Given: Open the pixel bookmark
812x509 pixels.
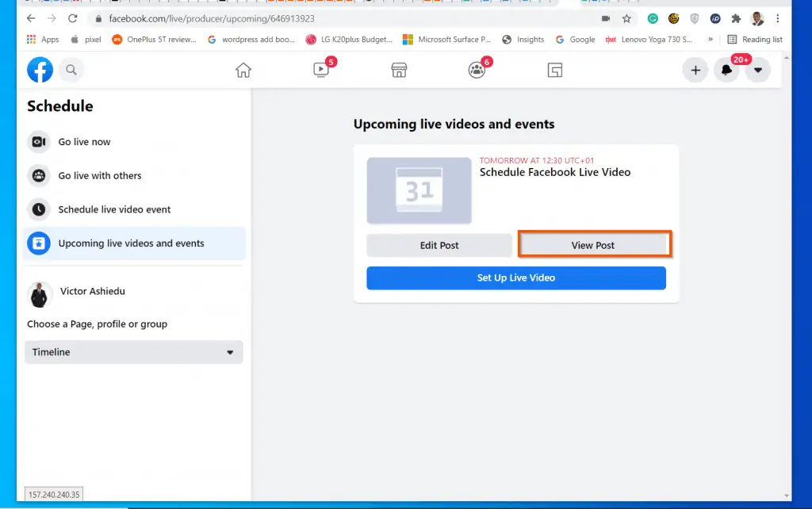Looking at the screenshot, I should point(86,40).
